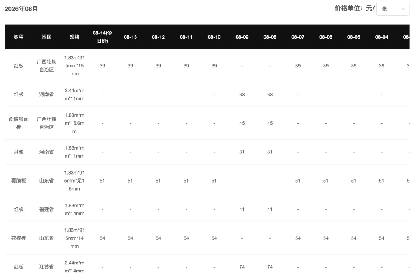The image size is (414, 279).
Task: Click the 福建省 region cell
Action: pyautogui.click(x=46, y=209)
